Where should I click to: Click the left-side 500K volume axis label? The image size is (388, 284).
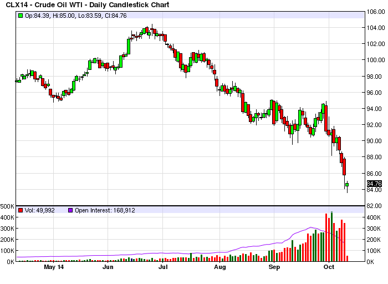(x=7, y=206)
